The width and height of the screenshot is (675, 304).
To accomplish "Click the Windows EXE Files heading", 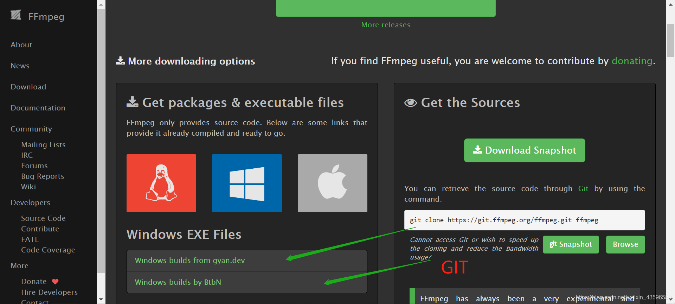I will 184,234.
